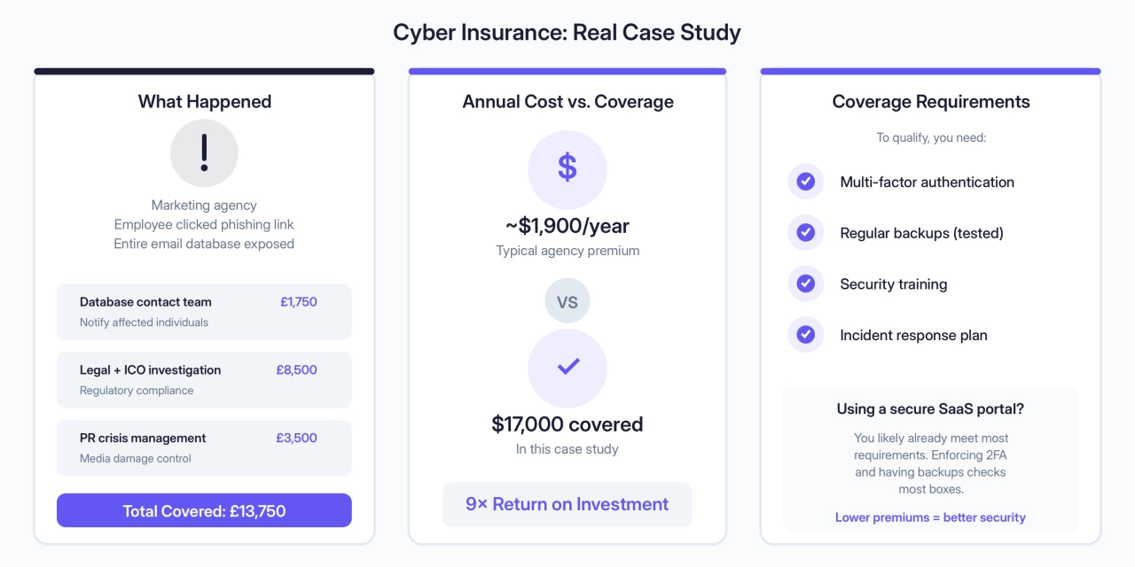1135x567 pixels.
Task: Toggle the Regular backups (tested) checkmark
Action: (805, 233)
